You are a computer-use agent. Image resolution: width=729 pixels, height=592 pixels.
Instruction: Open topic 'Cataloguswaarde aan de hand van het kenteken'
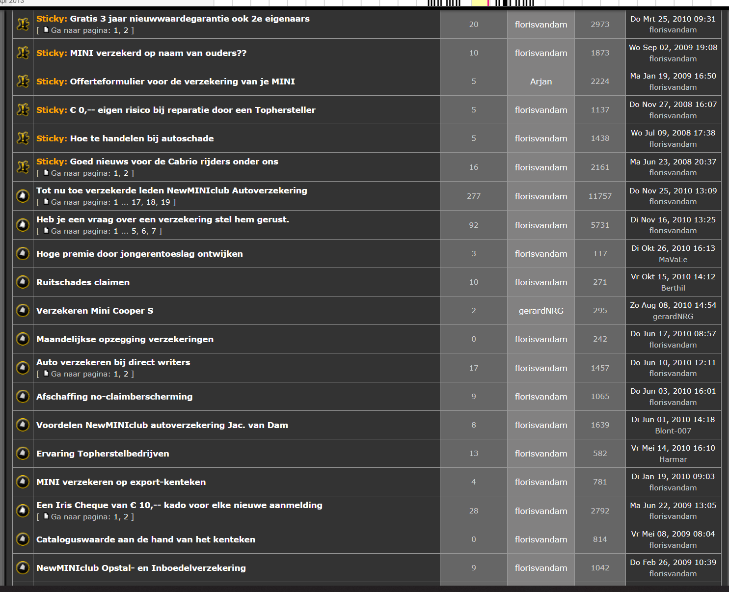tap(146, 539)
